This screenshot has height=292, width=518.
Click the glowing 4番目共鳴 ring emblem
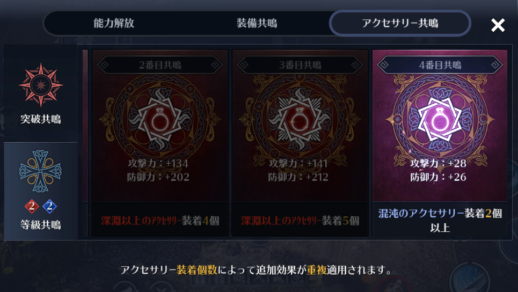click(x=440, y=120)
